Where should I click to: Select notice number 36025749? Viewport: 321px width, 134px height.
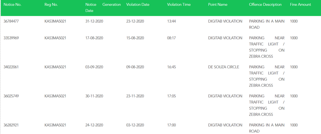[x=11, y=96]
